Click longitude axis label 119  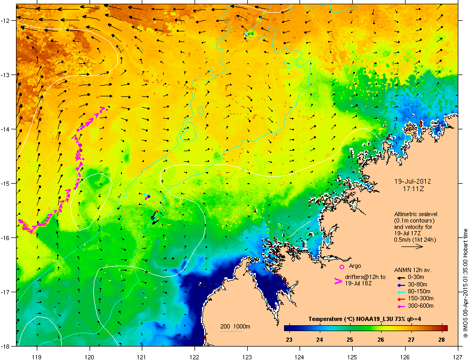37,357
